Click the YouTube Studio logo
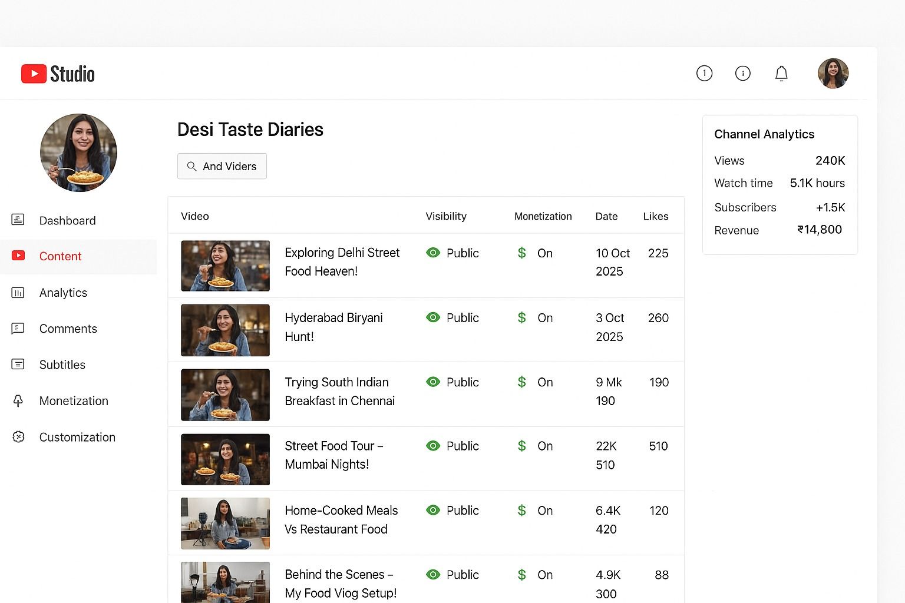The image size is (905, 603). pyautogui.click(x=57, y=73)
